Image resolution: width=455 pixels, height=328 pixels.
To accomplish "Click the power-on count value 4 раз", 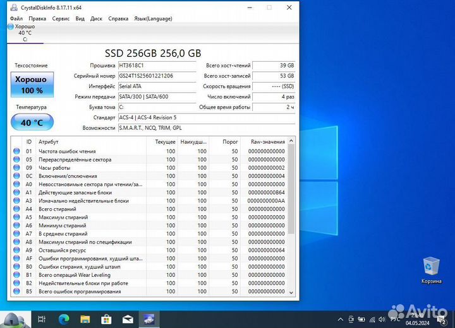I will pos(274,97).
